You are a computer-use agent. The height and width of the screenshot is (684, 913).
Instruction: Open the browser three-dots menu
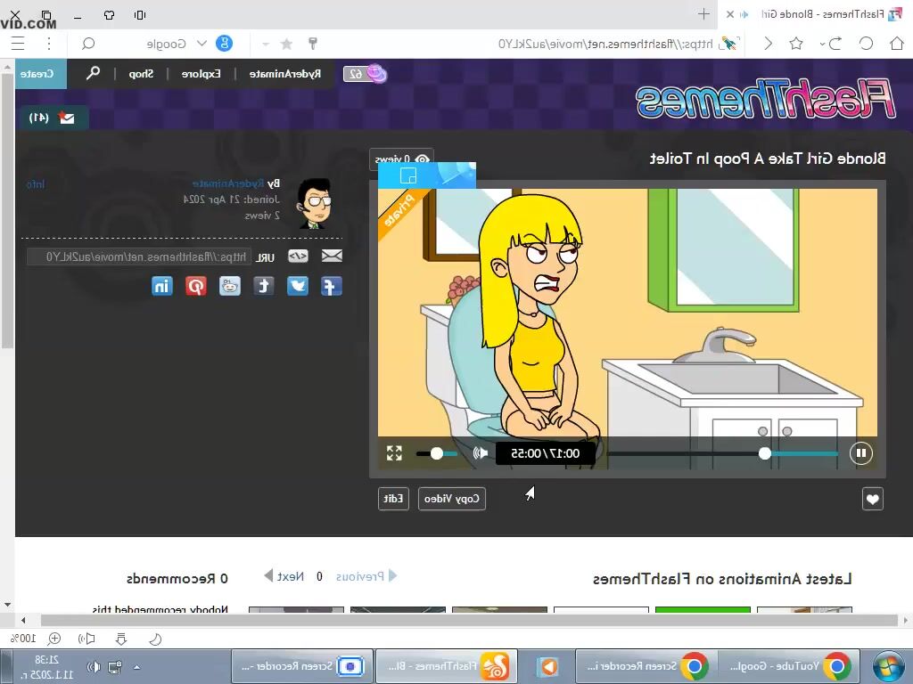click(49, 44)
